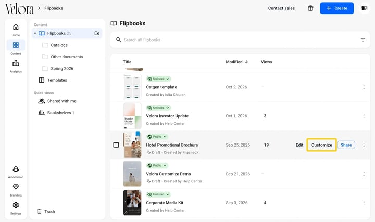Screen dimensions: 375x222
Task: Select Flipbooks in the content tree
Action: pyautogui.click(x=67, y=33)
